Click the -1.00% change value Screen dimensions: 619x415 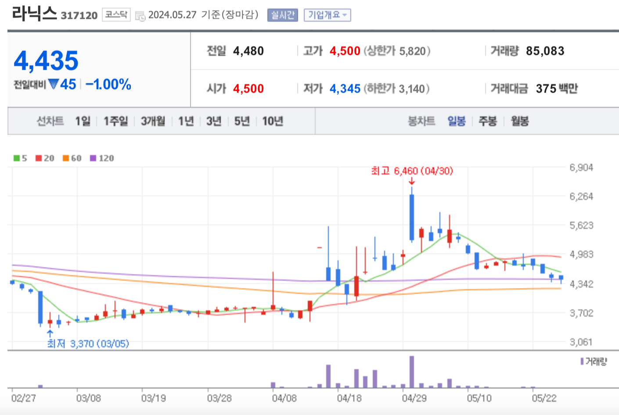click(108, 84)
